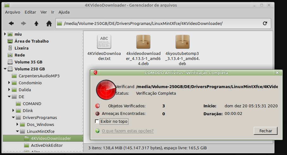Expand the Dlink folder node
The width and height of the screenshot is (287, 155).
click(13, 110)
